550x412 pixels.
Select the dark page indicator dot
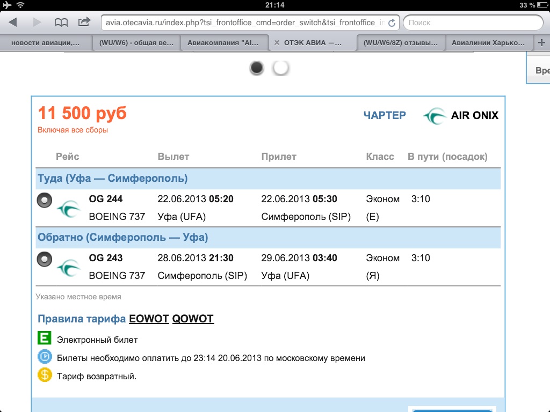(257, 68)
